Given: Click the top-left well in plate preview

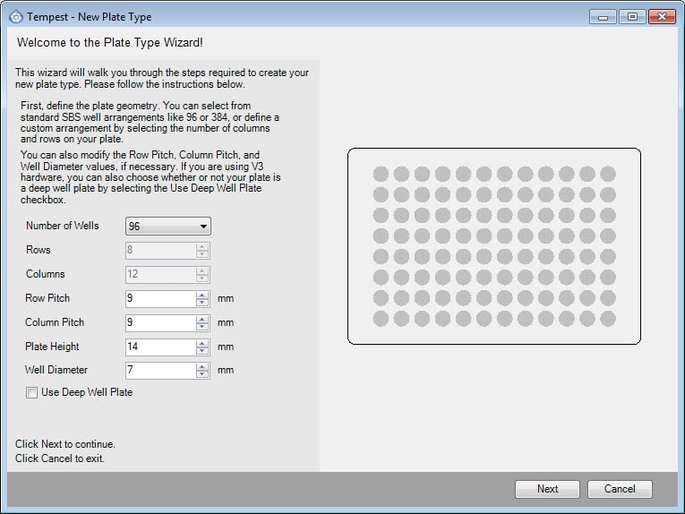Looking at the screenshot, I should (381, 174).
